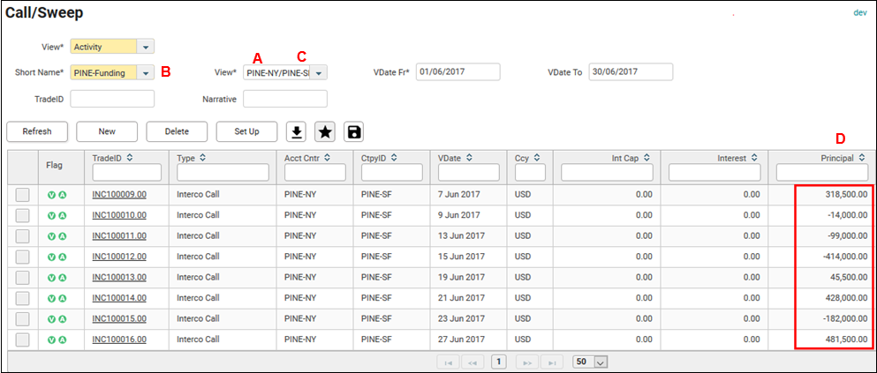This screenshot has width=877, height=373.
Task: Open the Activity view dropdown
Action: pyautogui.click(x=146, y=47)
